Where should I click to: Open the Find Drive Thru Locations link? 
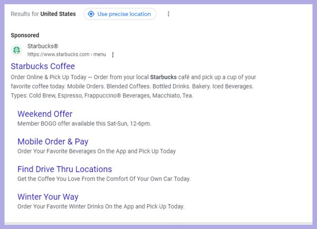click(64, 169)
